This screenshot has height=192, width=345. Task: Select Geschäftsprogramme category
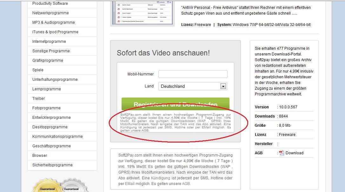point(51,146)
